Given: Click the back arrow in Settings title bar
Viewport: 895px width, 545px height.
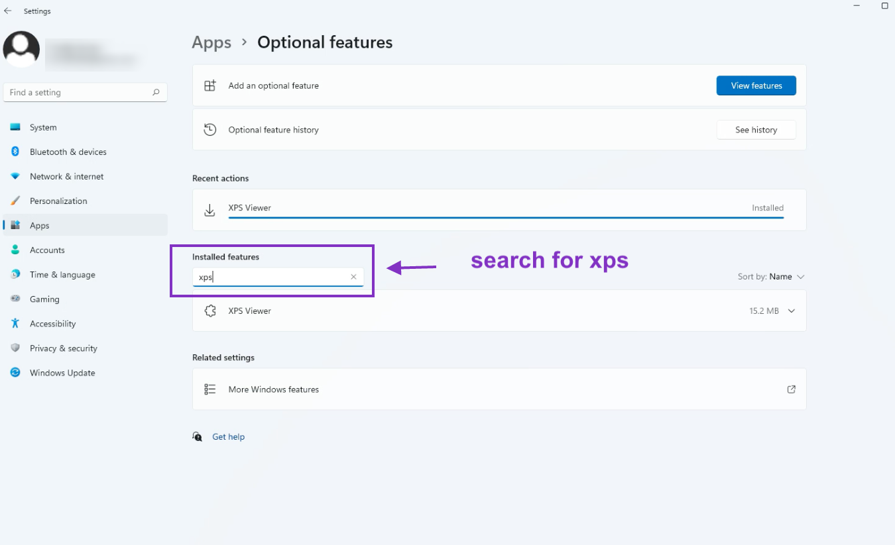Looking at the screenshot, I should tap(8, 11).
